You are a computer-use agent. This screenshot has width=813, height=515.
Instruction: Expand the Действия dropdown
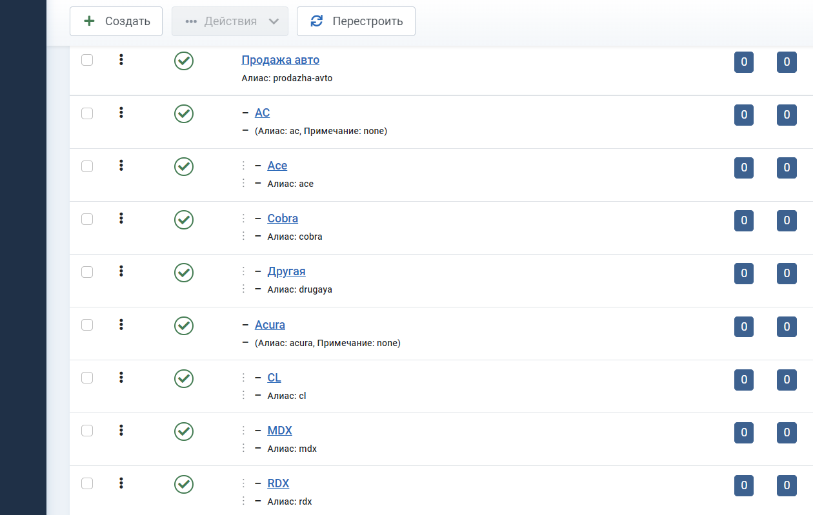[230, 21]
